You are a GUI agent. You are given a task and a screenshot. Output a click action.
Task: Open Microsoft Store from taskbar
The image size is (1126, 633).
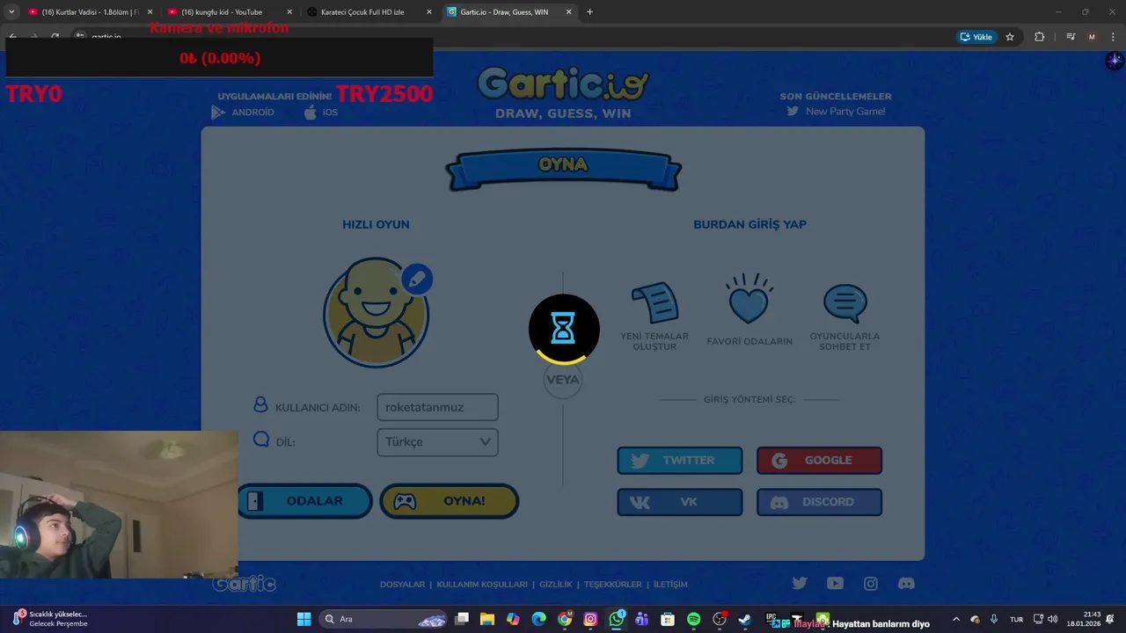[x=668, y=620]
